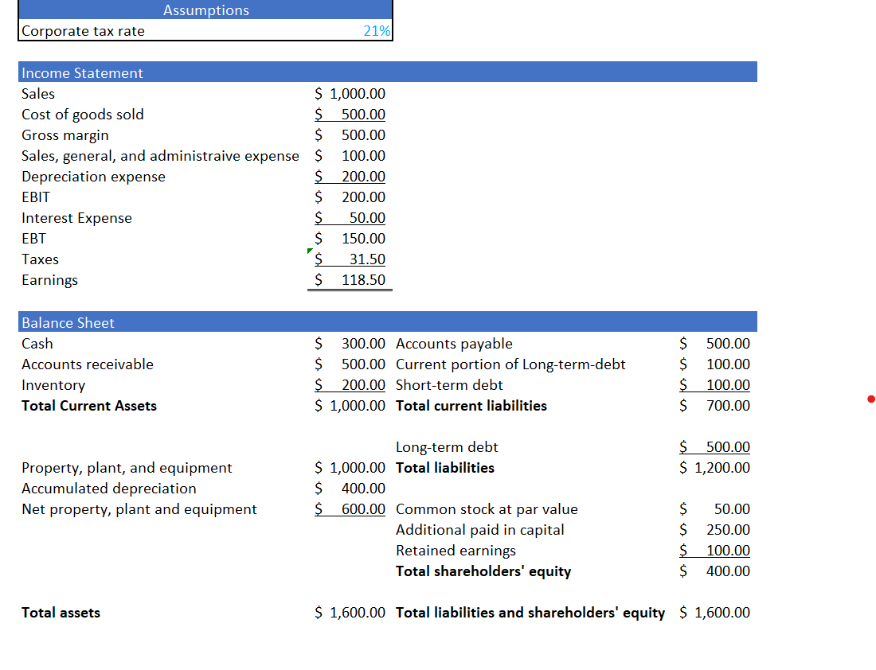Click the Gross margin label
Viewport: 876px width, 670px height.
pos(65,134)
